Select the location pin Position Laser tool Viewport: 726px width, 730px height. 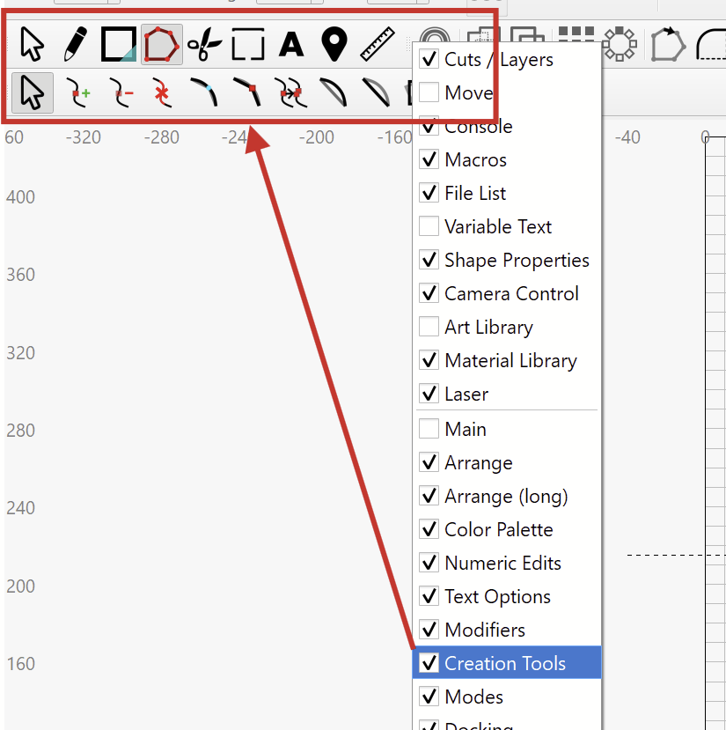[x=334, y=43]
